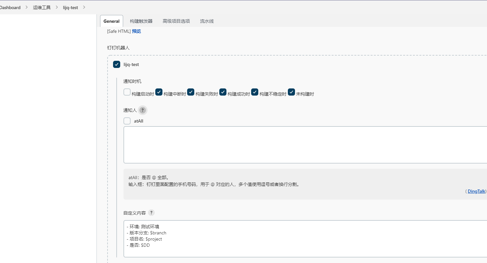
Task: Open help for 通知人 field
Action: tap(142, 111)
